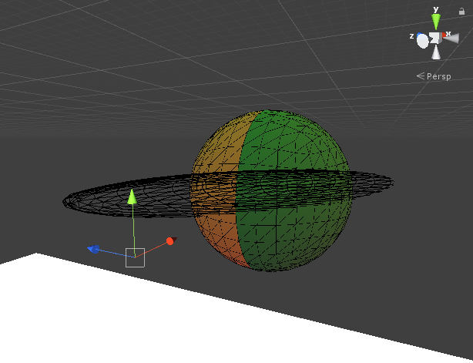The width and height of the screenshot is (473, 363).
Task: Click the bottom gray cone of orientation gizmo
Action: 436,53
